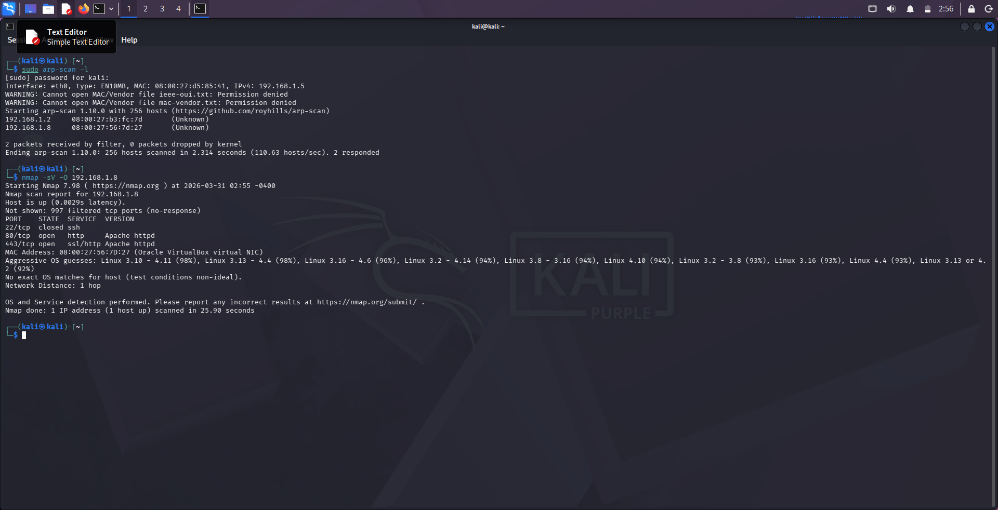Check the battery indicator icon
998x510 pixels.
pyautogui.click(x=927, y=9)
